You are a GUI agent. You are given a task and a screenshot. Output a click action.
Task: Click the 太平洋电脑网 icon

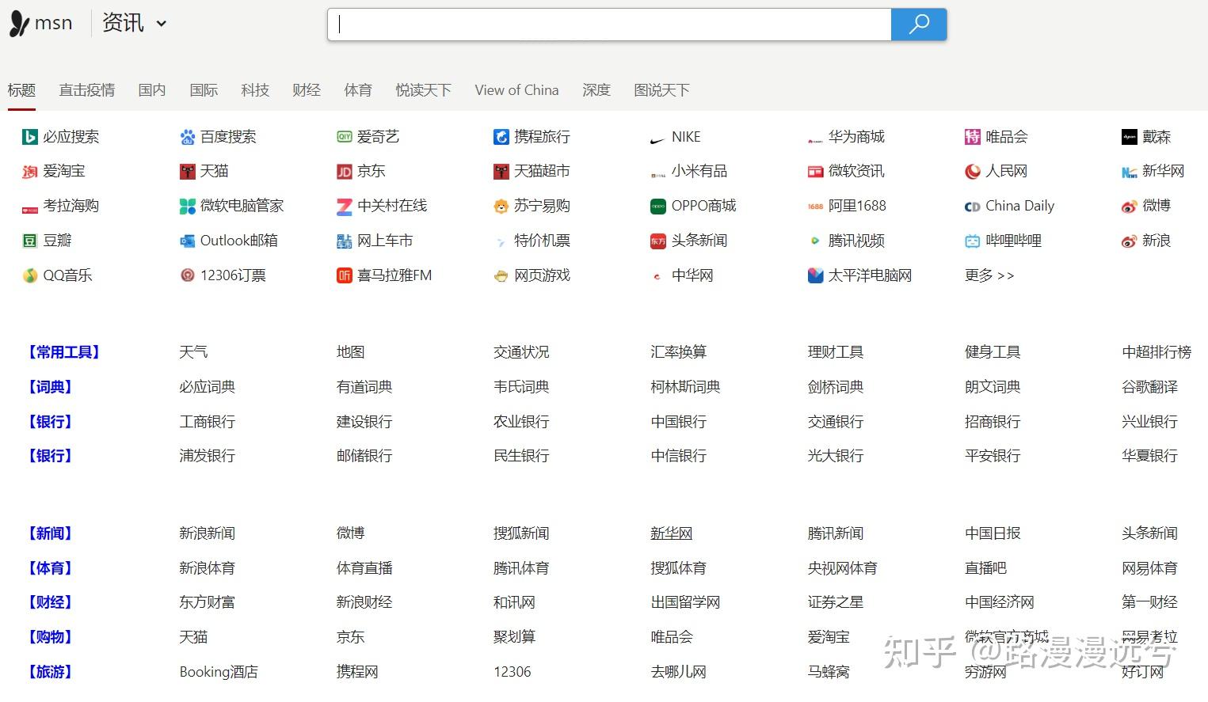[815, 275]
